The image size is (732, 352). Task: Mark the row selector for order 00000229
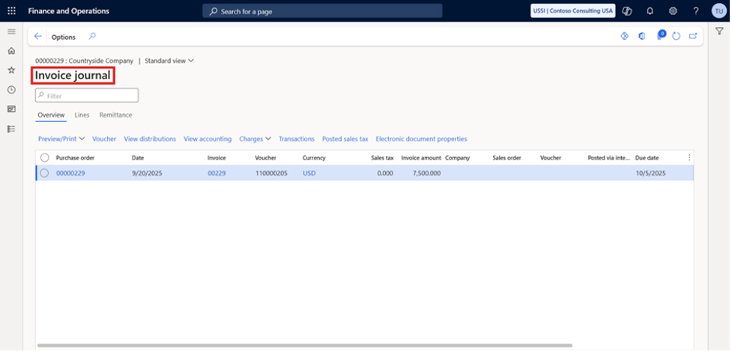tap(44, 173)
